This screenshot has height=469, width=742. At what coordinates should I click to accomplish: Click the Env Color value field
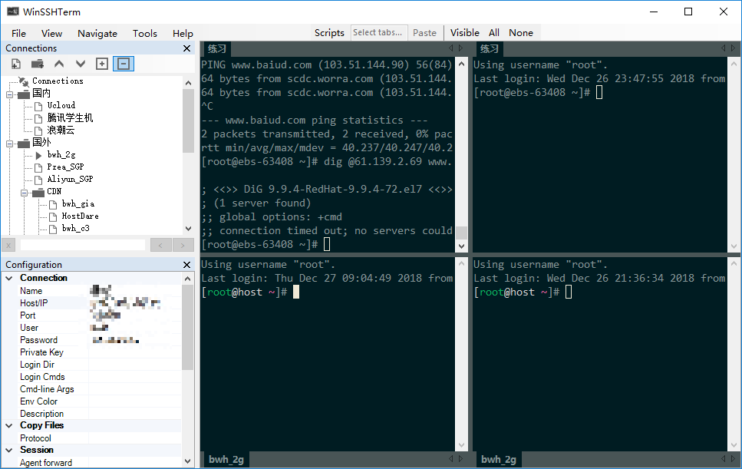coord(135,401)
